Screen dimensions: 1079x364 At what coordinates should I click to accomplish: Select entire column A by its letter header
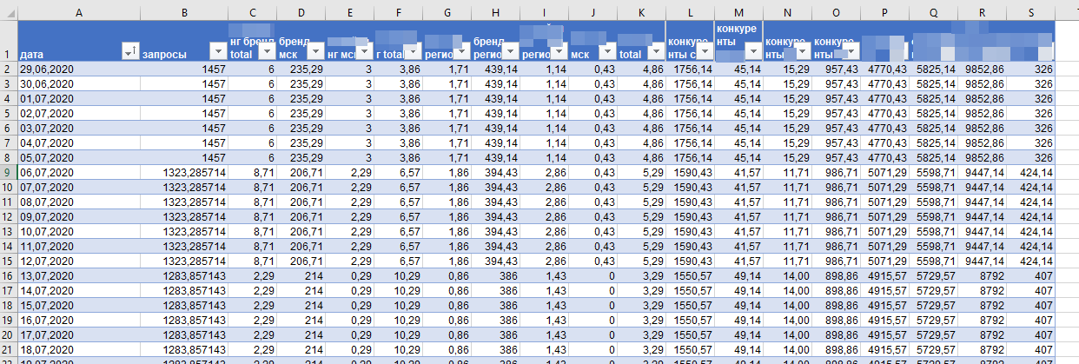click(79, 11)
